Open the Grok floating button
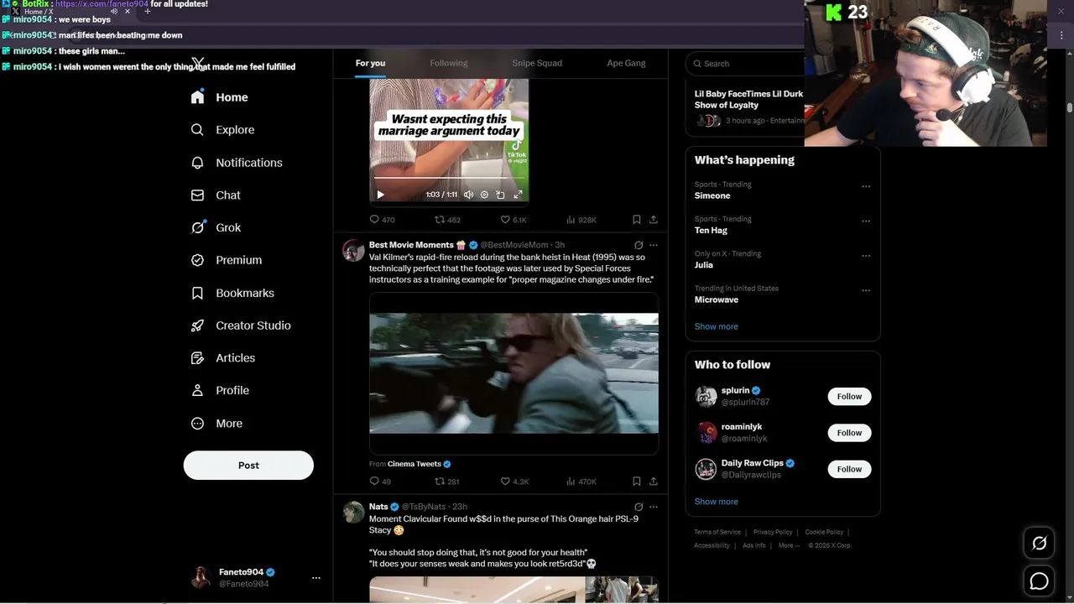This screenshot has height=604, width=1074. (1039, 544)
